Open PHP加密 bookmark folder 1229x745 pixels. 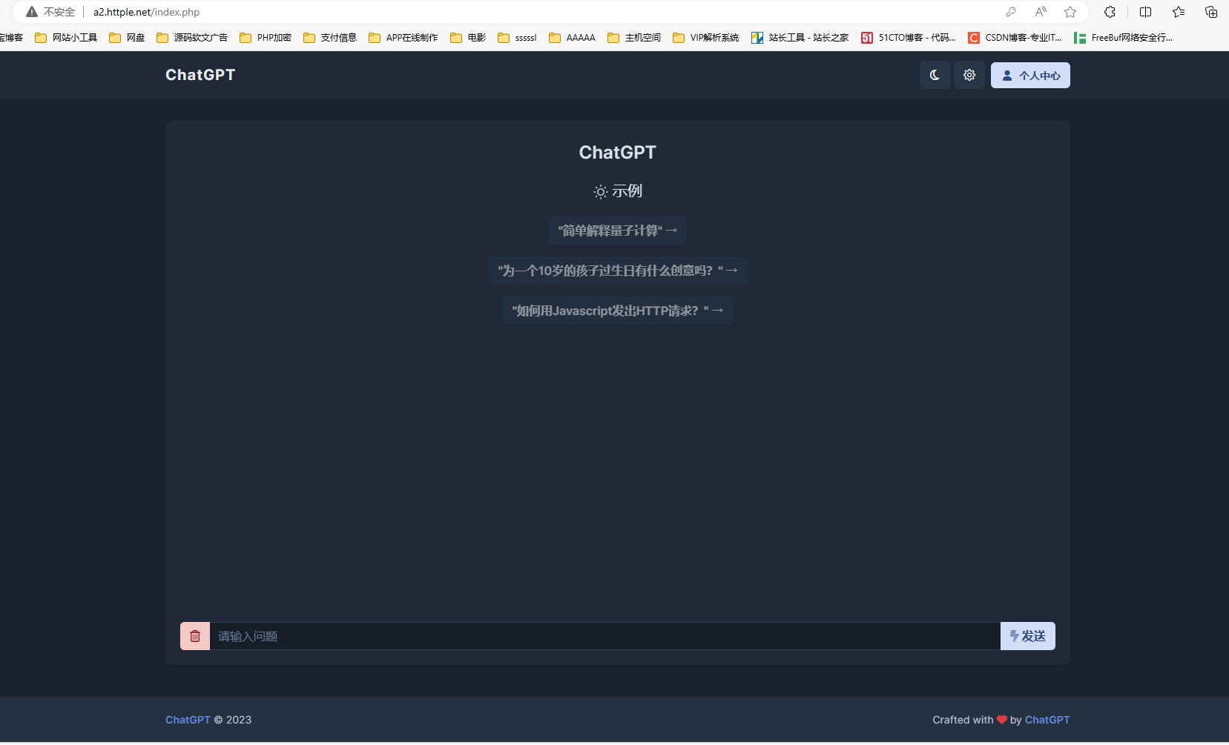tap(266, 38)
